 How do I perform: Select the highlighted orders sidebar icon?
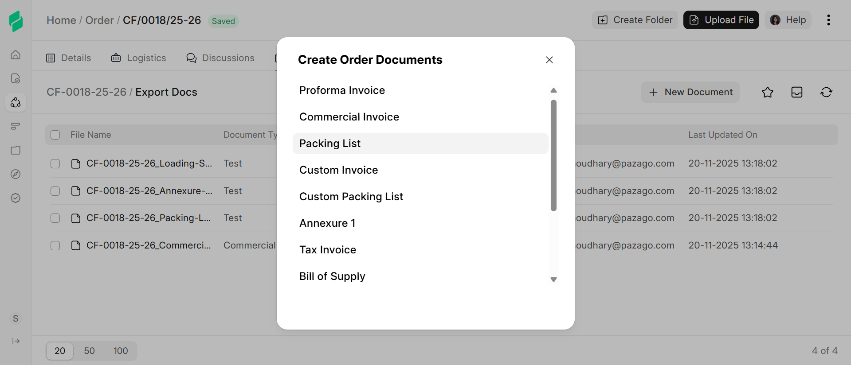pos(16,102)
